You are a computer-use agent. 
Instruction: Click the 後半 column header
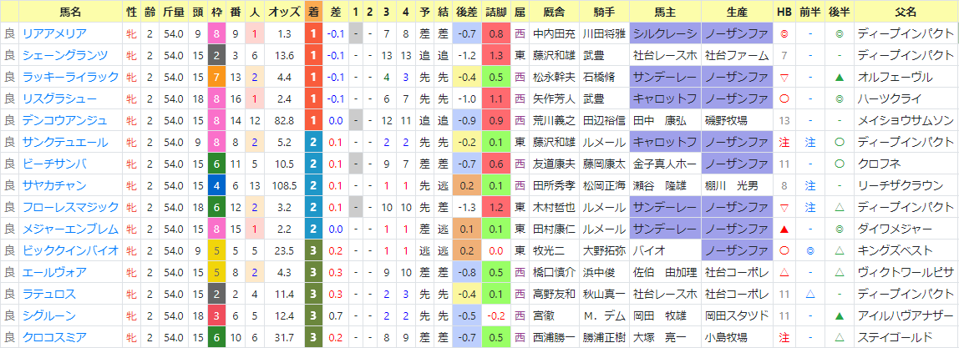pyautogui.click(x=839, y=12)
